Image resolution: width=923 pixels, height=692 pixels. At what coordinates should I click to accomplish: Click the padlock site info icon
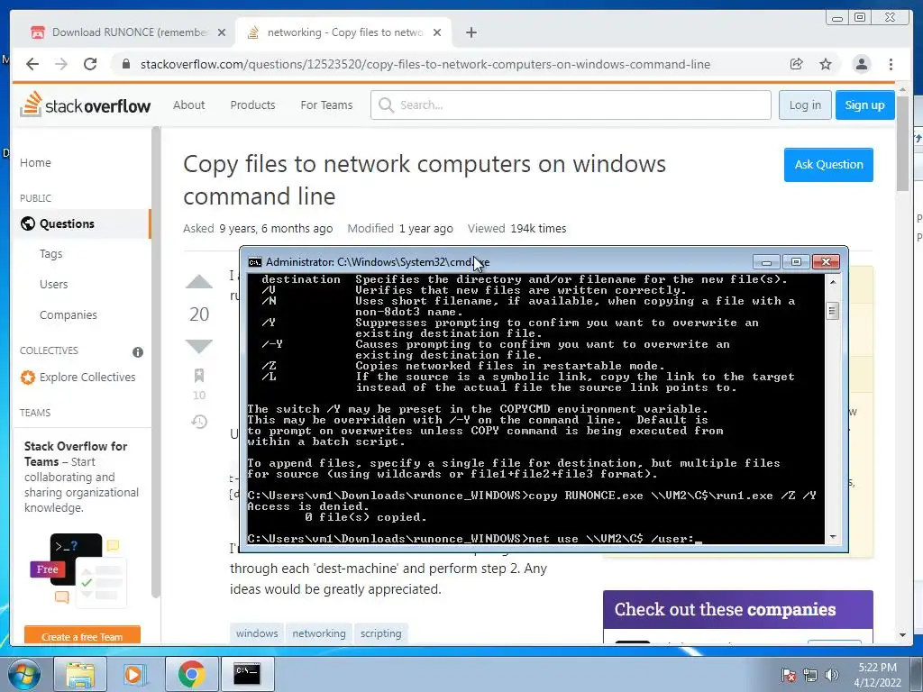[126, 64]
